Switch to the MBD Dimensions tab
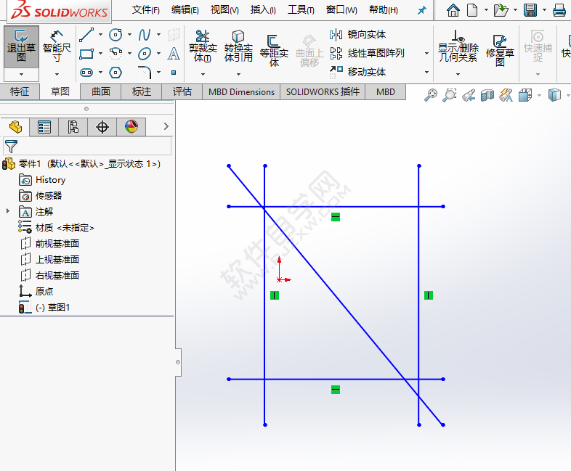Image resolution: width=571 pixels, height=471 pixels. (x=241, y=92)
